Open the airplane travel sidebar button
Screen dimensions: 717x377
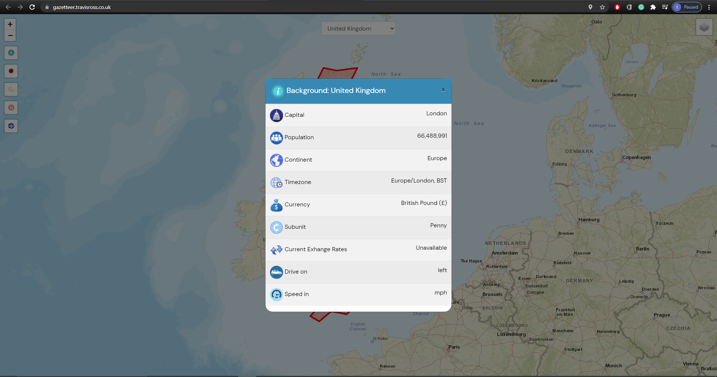click(11, 126)
